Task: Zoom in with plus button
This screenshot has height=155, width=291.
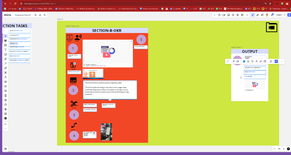Action: pyautogui.click(x=284, y=149)
